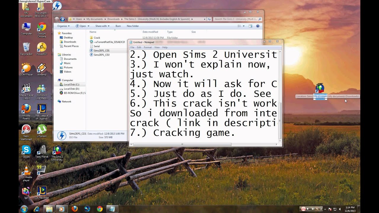This screenshot has width=379, height=213.
Task: Select the µTorrent desktop shortcut
Action: (42, 131)
